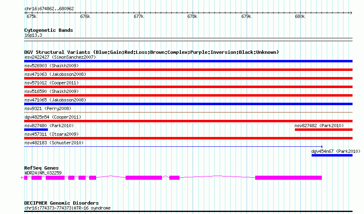Select the red nsv471063 loss bar
This screenshot has width=364, height=214.
[x=188, y=78]
